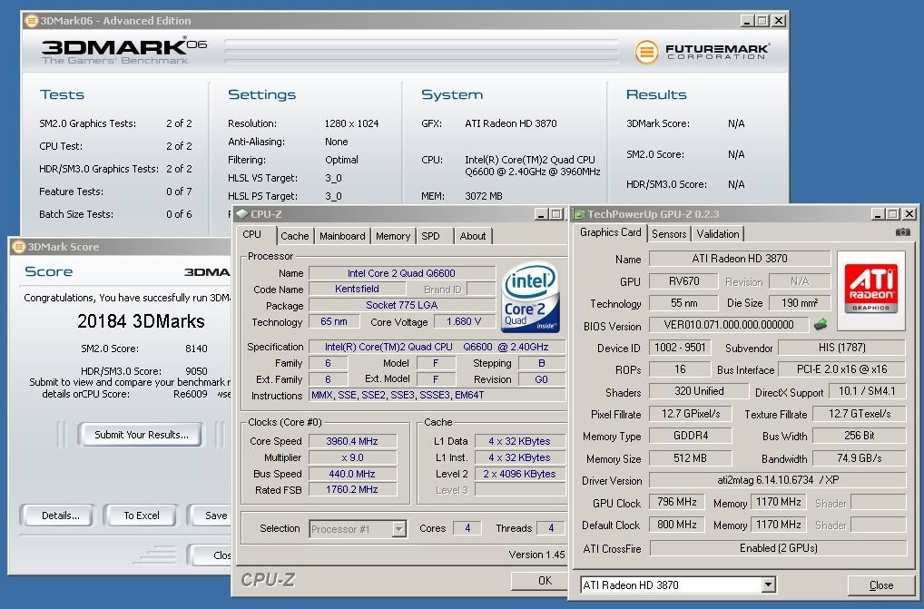The width and height of the screenshot is (924, 609).
Task: Click the Package field Socket 775 LGA
Action: pyautogui.click(x=401, y=305)
